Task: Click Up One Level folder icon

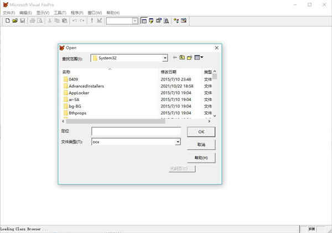Action: coord(182,57)
